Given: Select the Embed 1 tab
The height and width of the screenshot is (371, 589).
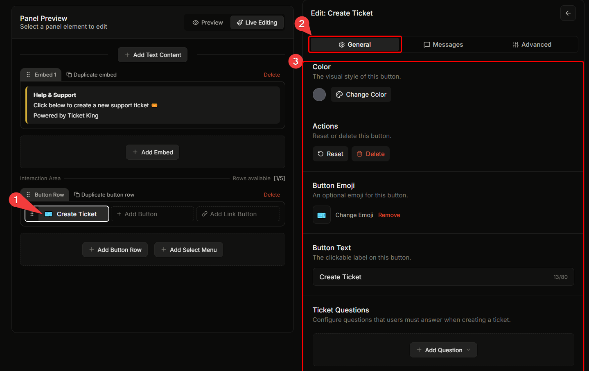Looking at the screenshot, I should click(41, 75).
